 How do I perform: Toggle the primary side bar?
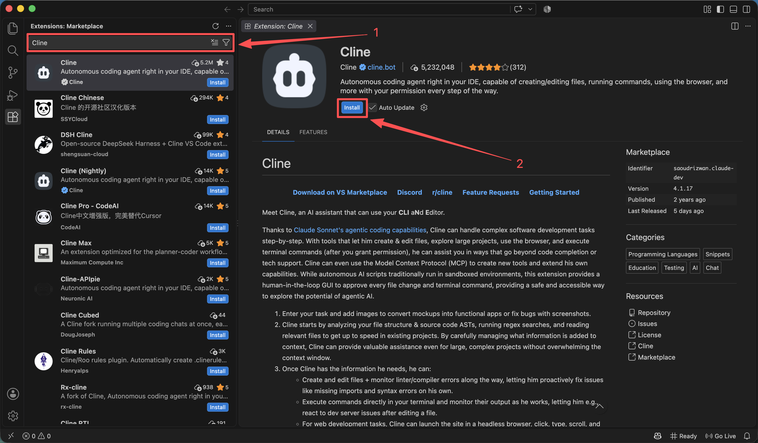(x=720, y=9)
